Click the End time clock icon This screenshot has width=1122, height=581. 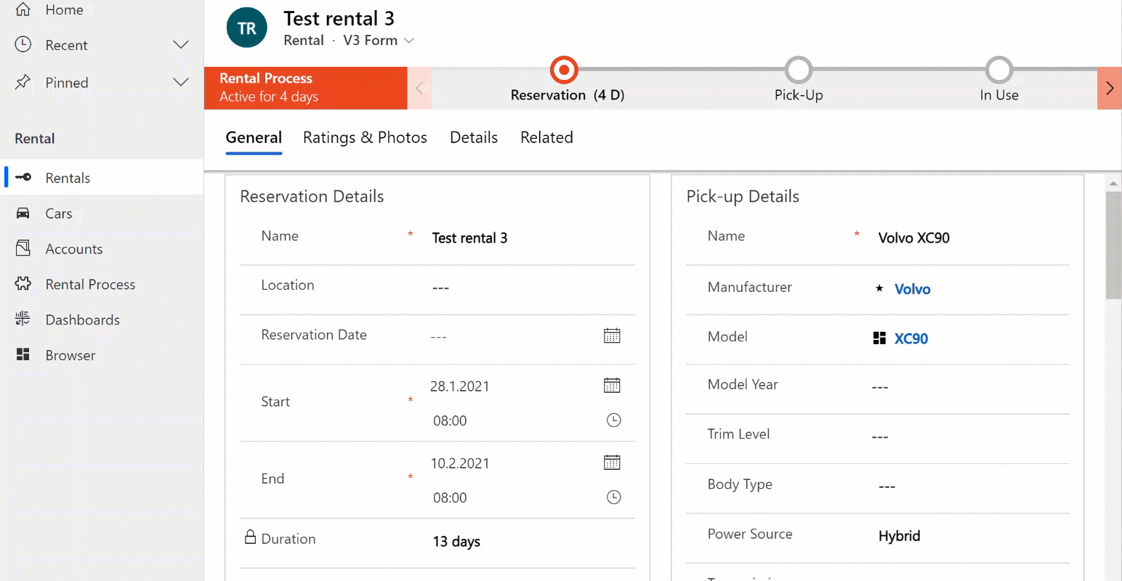click(x=613, y=497)
